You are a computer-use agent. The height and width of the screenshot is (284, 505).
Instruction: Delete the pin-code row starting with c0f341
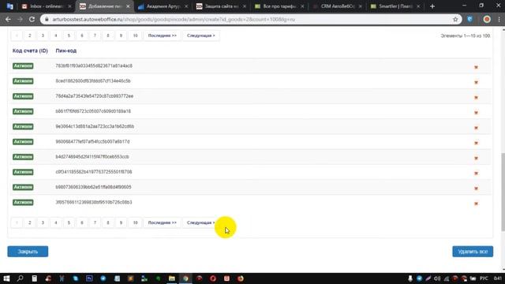point(476,173)
